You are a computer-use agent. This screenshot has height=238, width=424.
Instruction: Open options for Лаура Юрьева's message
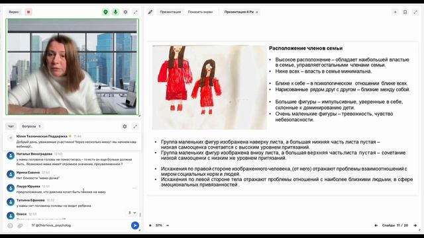point(134,188)
